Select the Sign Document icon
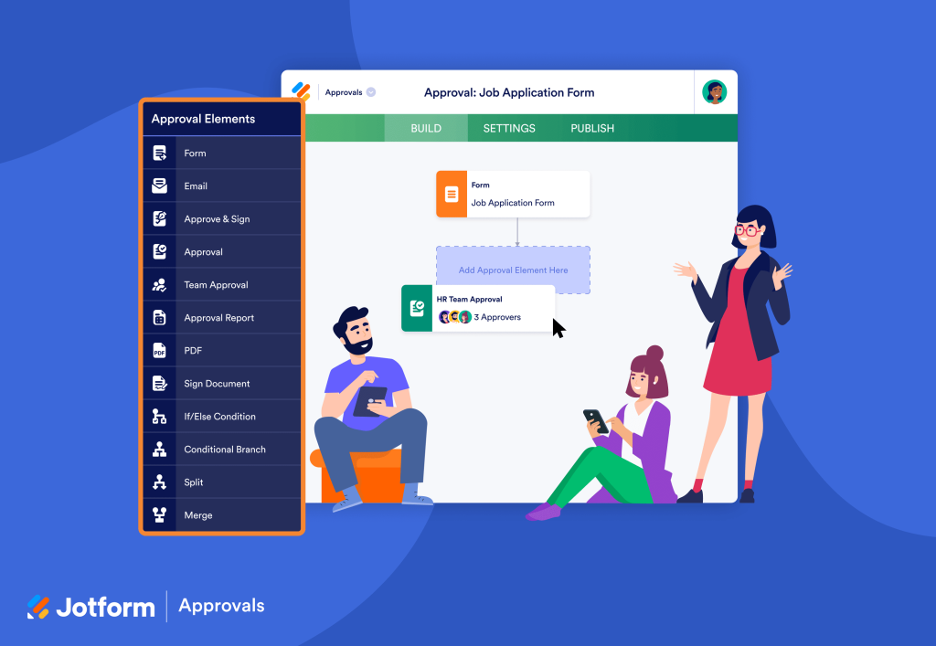Viewport: 936px width, 646px height. coord(162,383)
